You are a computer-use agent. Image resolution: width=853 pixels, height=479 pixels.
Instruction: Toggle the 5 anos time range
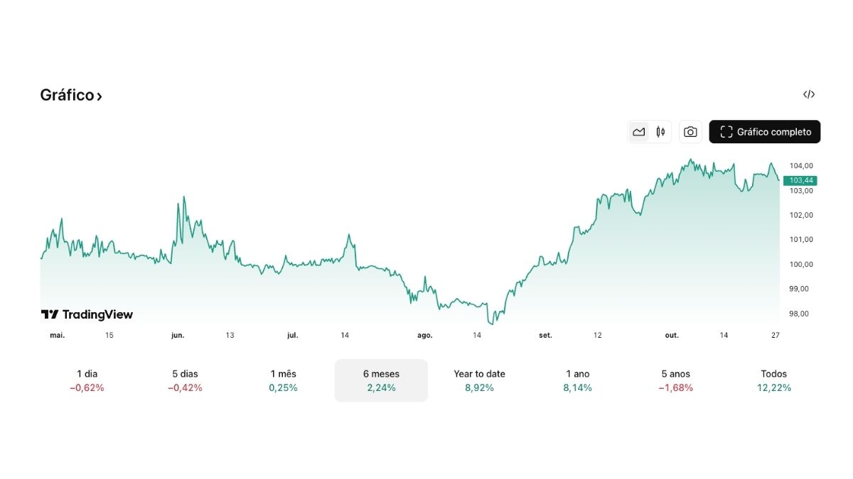point(675,380)
